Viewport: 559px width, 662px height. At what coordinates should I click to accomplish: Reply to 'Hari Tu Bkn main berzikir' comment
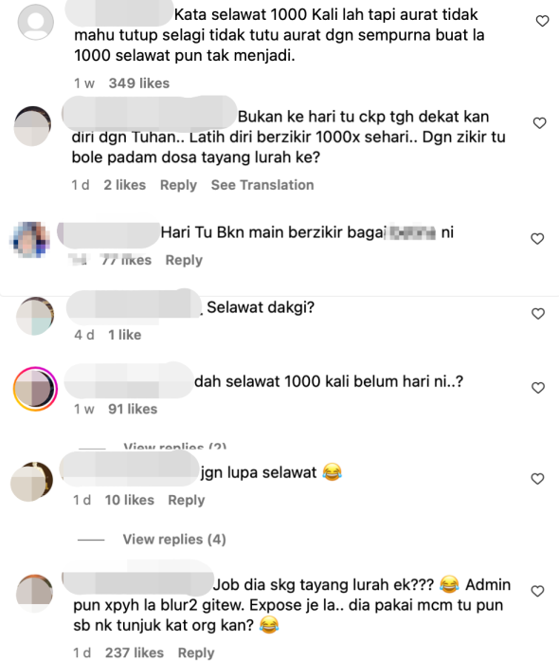tap(184, 260)
